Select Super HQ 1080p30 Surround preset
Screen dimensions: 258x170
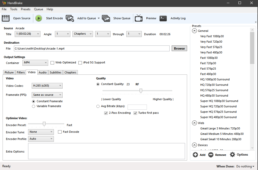point(219,101)
